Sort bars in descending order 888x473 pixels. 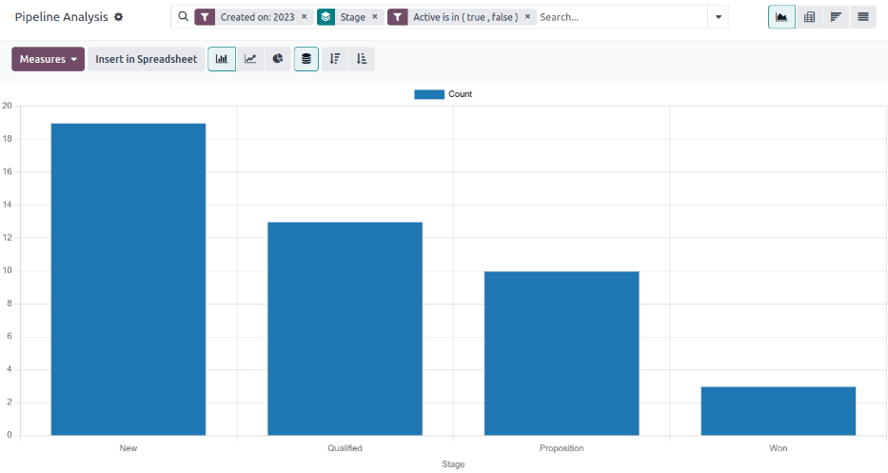(334, 59)
